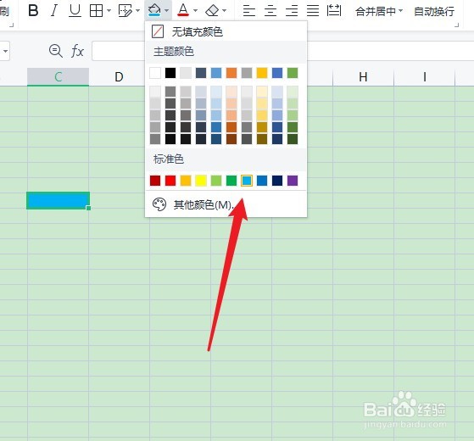The width and height of the screenshot is (474, 441).
Task: Expand eraser clear dropdown arrow
Action: click(x=224, y=11)
